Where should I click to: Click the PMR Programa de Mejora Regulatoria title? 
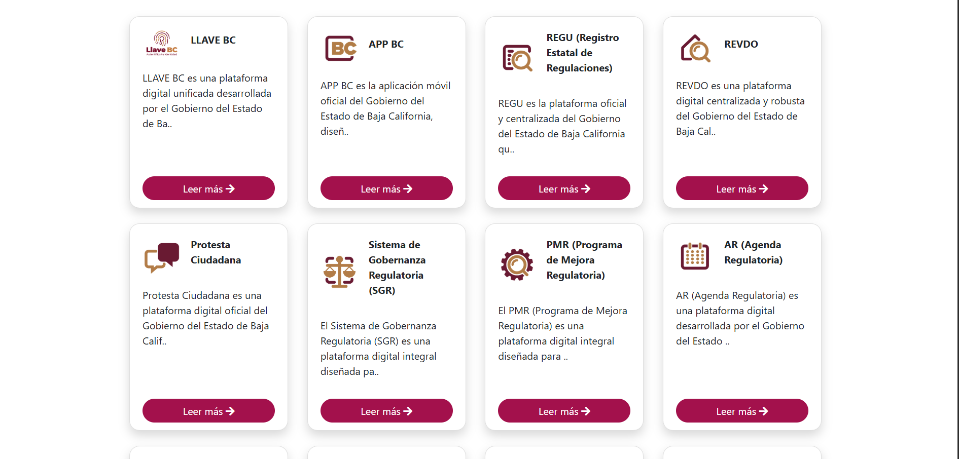(584, 260)
